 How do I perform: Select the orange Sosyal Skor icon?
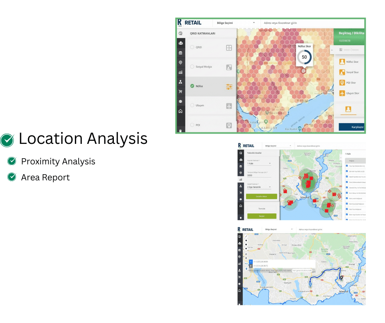(342, 72)
